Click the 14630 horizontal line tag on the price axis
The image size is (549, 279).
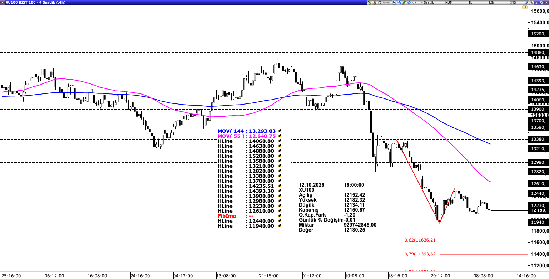(539, 67)
